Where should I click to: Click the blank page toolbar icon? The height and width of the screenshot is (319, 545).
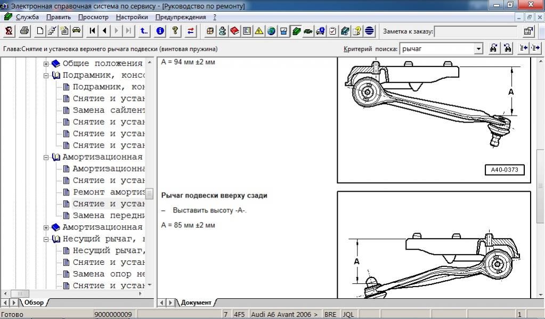(40, 31)
